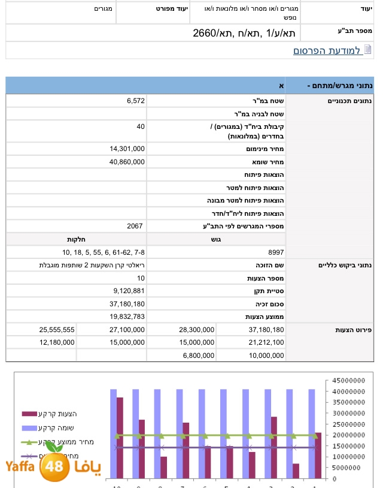Click the appraisal price value 40,860,000

(x=127, y=162)
